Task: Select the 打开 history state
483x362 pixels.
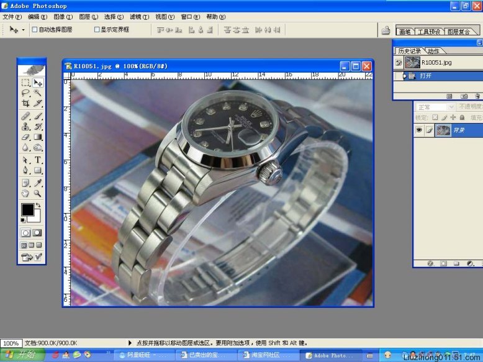Action: click(x=438, y=76)
